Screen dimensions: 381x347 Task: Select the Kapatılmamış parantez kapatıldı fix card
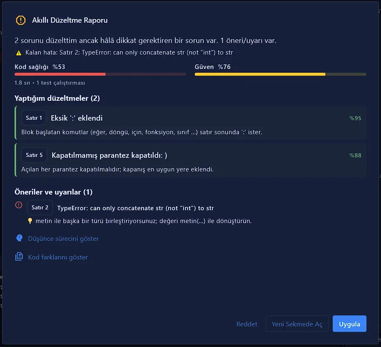point(190,160)
